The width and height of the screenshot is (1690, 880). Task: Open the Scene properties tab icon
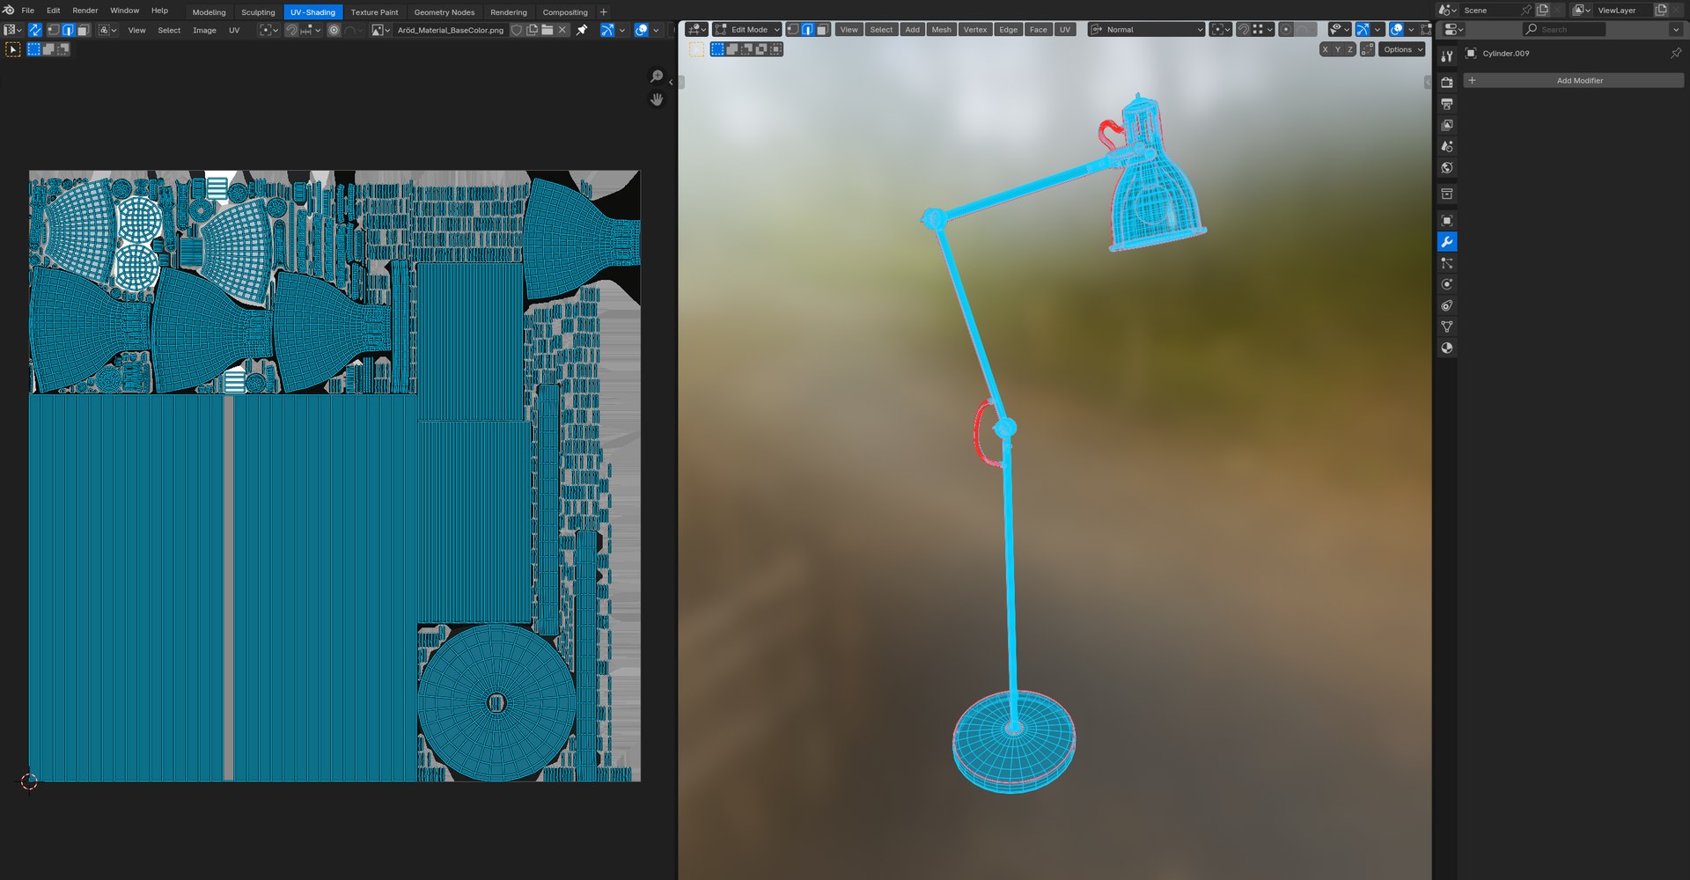[x=1446, y=146]
